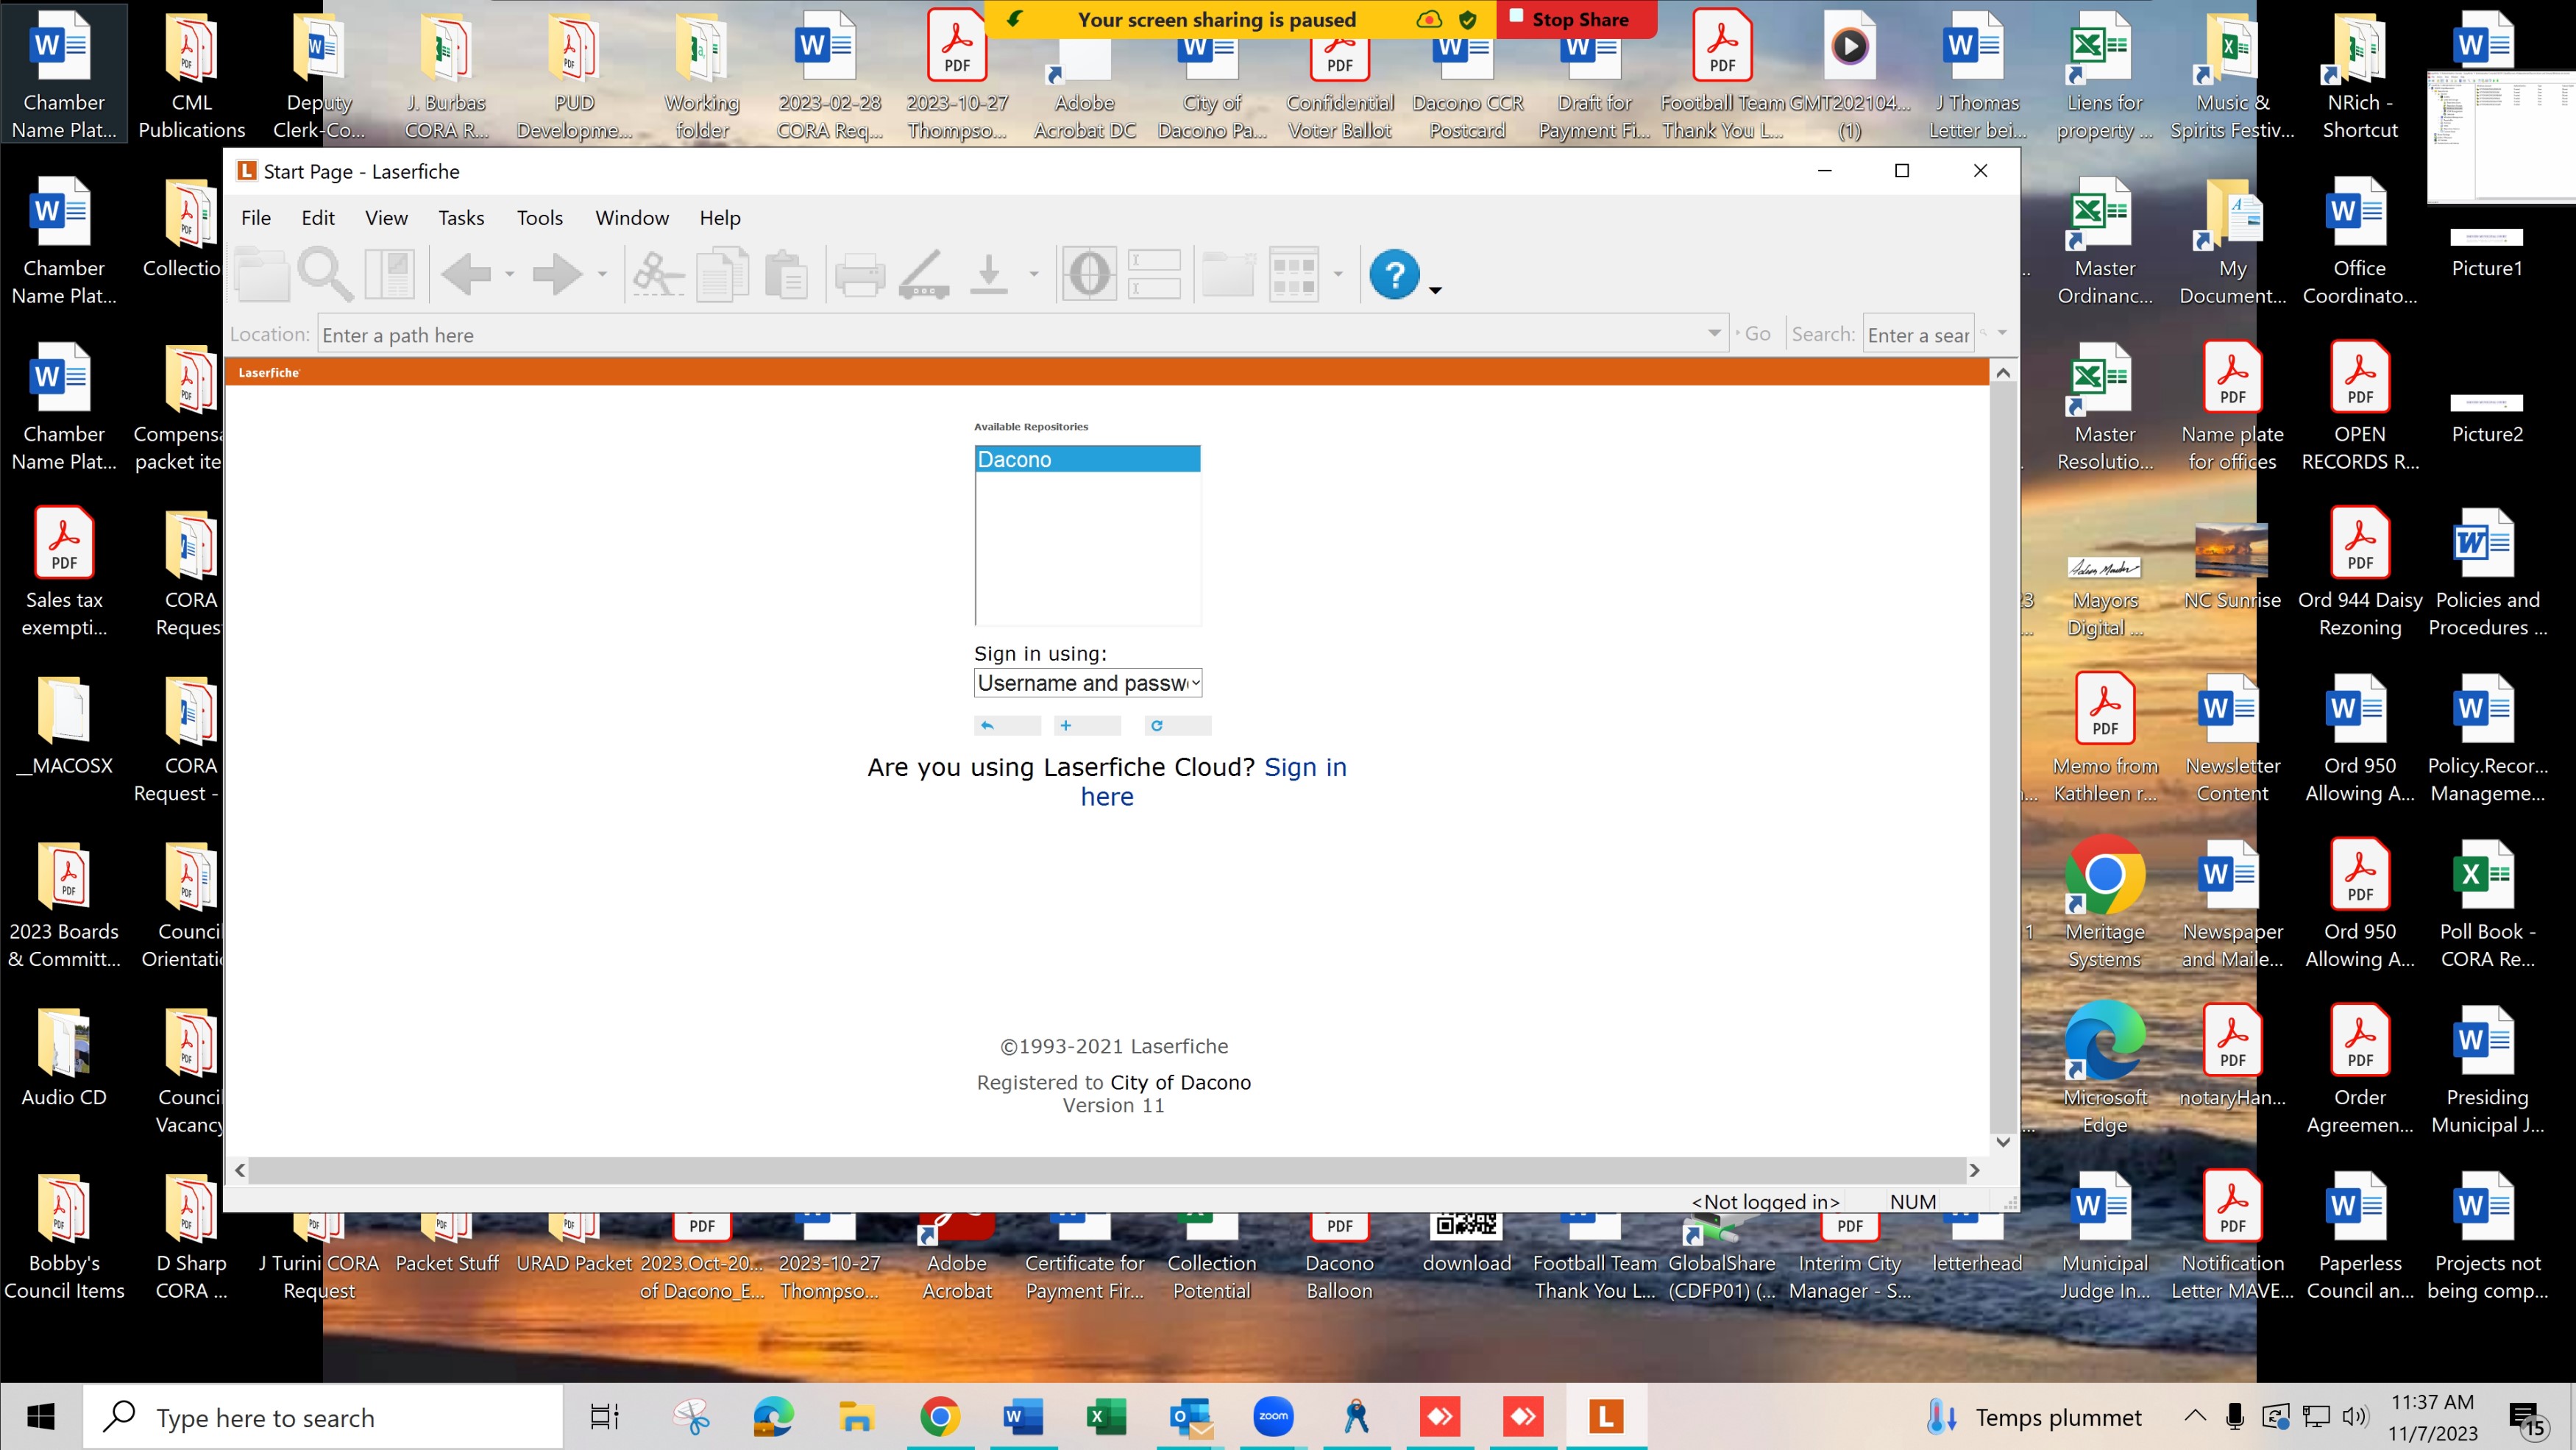The width and height of the screenshot is (2576, 1450).
Task: Expand the dropdown arrow beside Help icon
Action: tap(1435, 290)
